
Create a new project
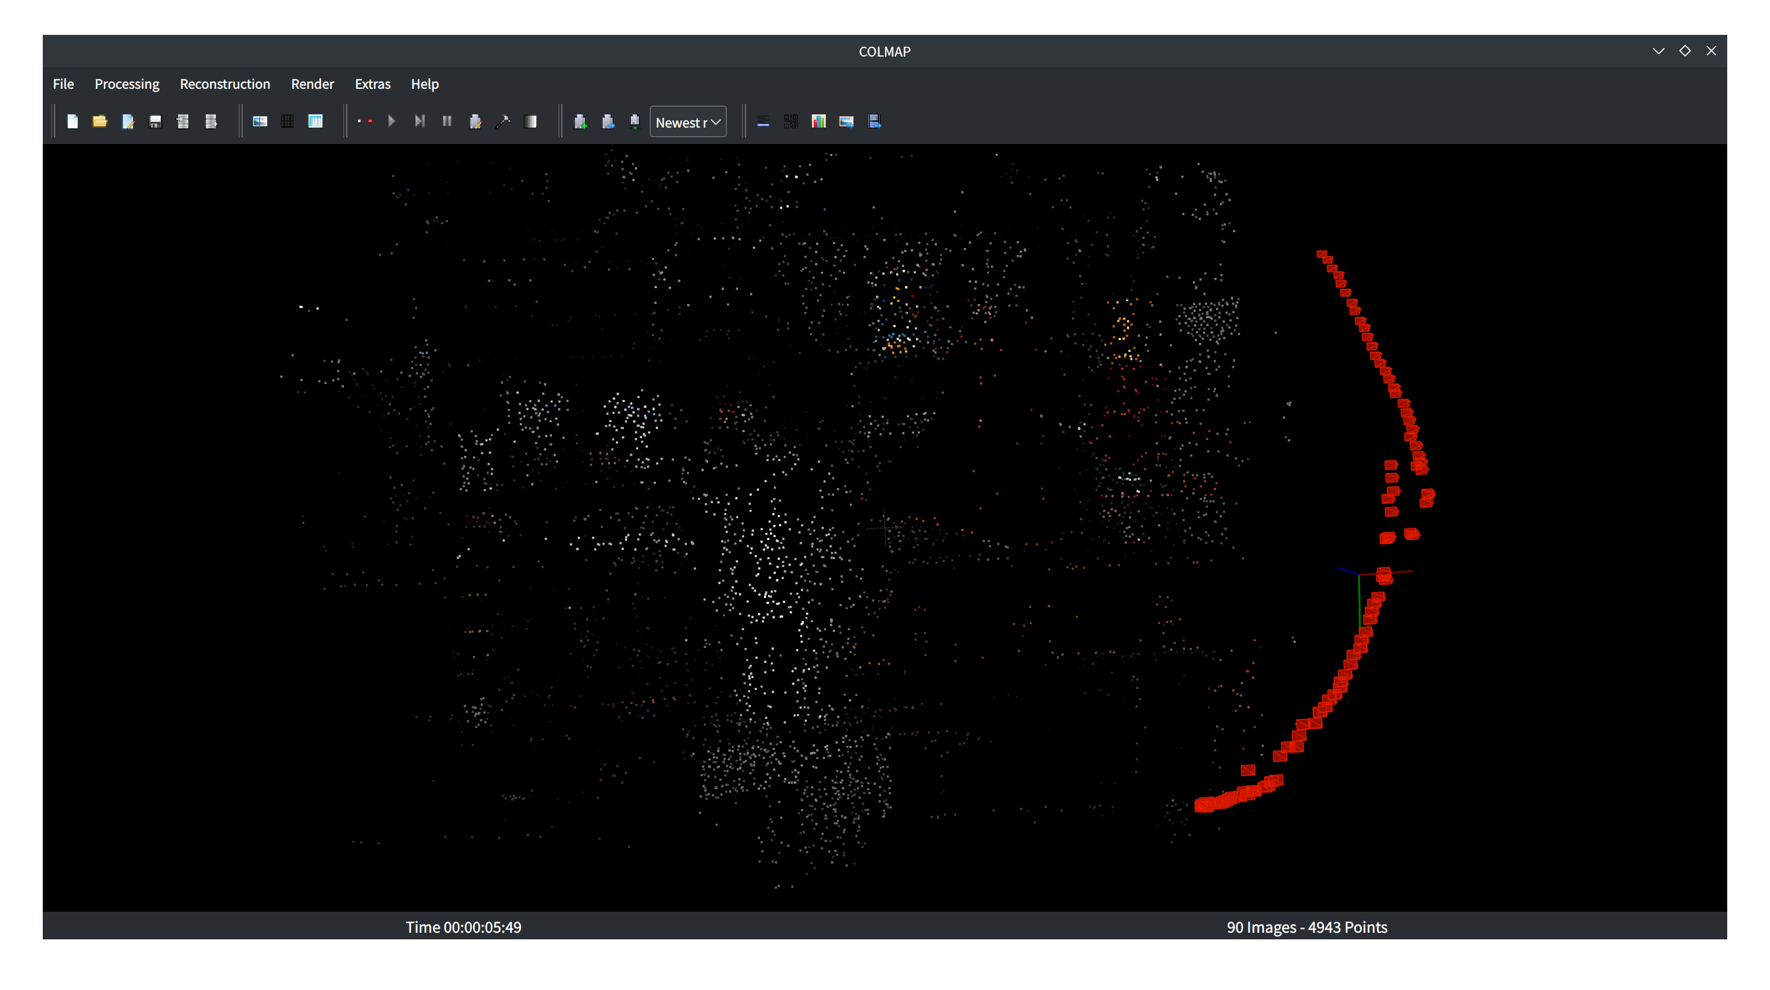(72, 122)
